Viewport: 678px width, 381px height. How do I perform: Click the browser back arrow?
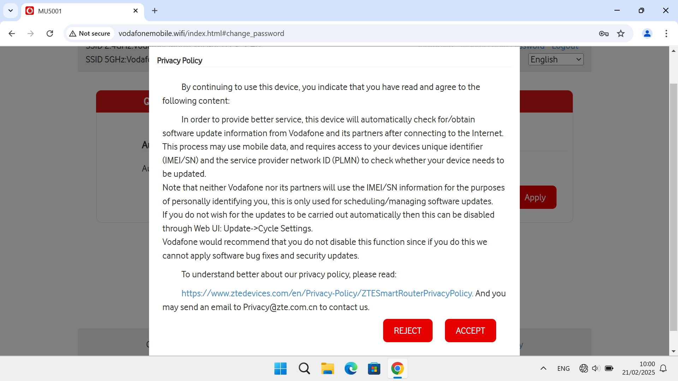click(x=12, y=34)
